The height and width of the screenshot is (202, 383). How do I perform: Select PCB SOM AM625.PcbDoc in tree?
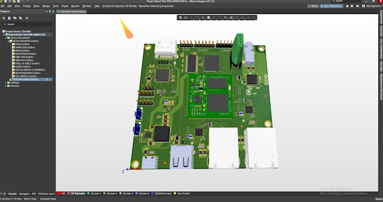pyautogui.click(x=26, y=79)
